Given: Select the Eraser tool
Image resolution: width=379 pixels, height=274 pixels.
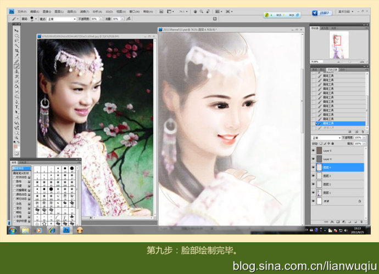Looking at the screenshot, I should point(16,82).
